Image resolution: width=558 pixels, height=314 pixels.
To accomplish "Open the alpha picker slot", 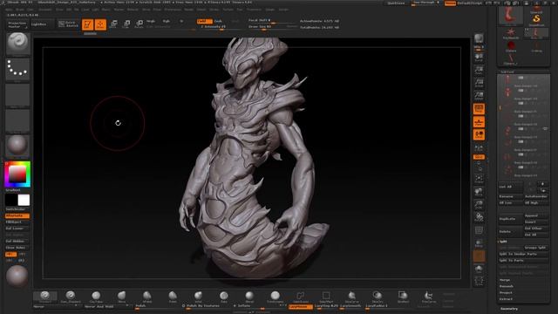I will click(x=17, y=94).
